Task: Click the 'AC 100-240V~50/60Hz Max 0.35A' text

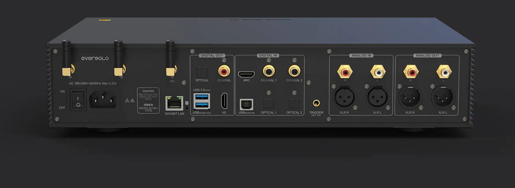Action: [x=93, y=83]
